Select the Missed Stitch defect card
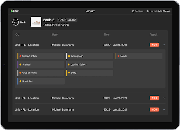Viewport: 180px width, 130px height. [41, 56]
